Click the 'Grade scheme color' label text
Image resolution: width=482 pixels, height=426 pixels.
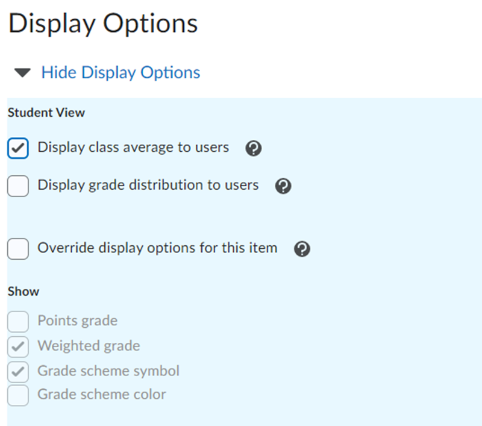(x=102, y=395)
